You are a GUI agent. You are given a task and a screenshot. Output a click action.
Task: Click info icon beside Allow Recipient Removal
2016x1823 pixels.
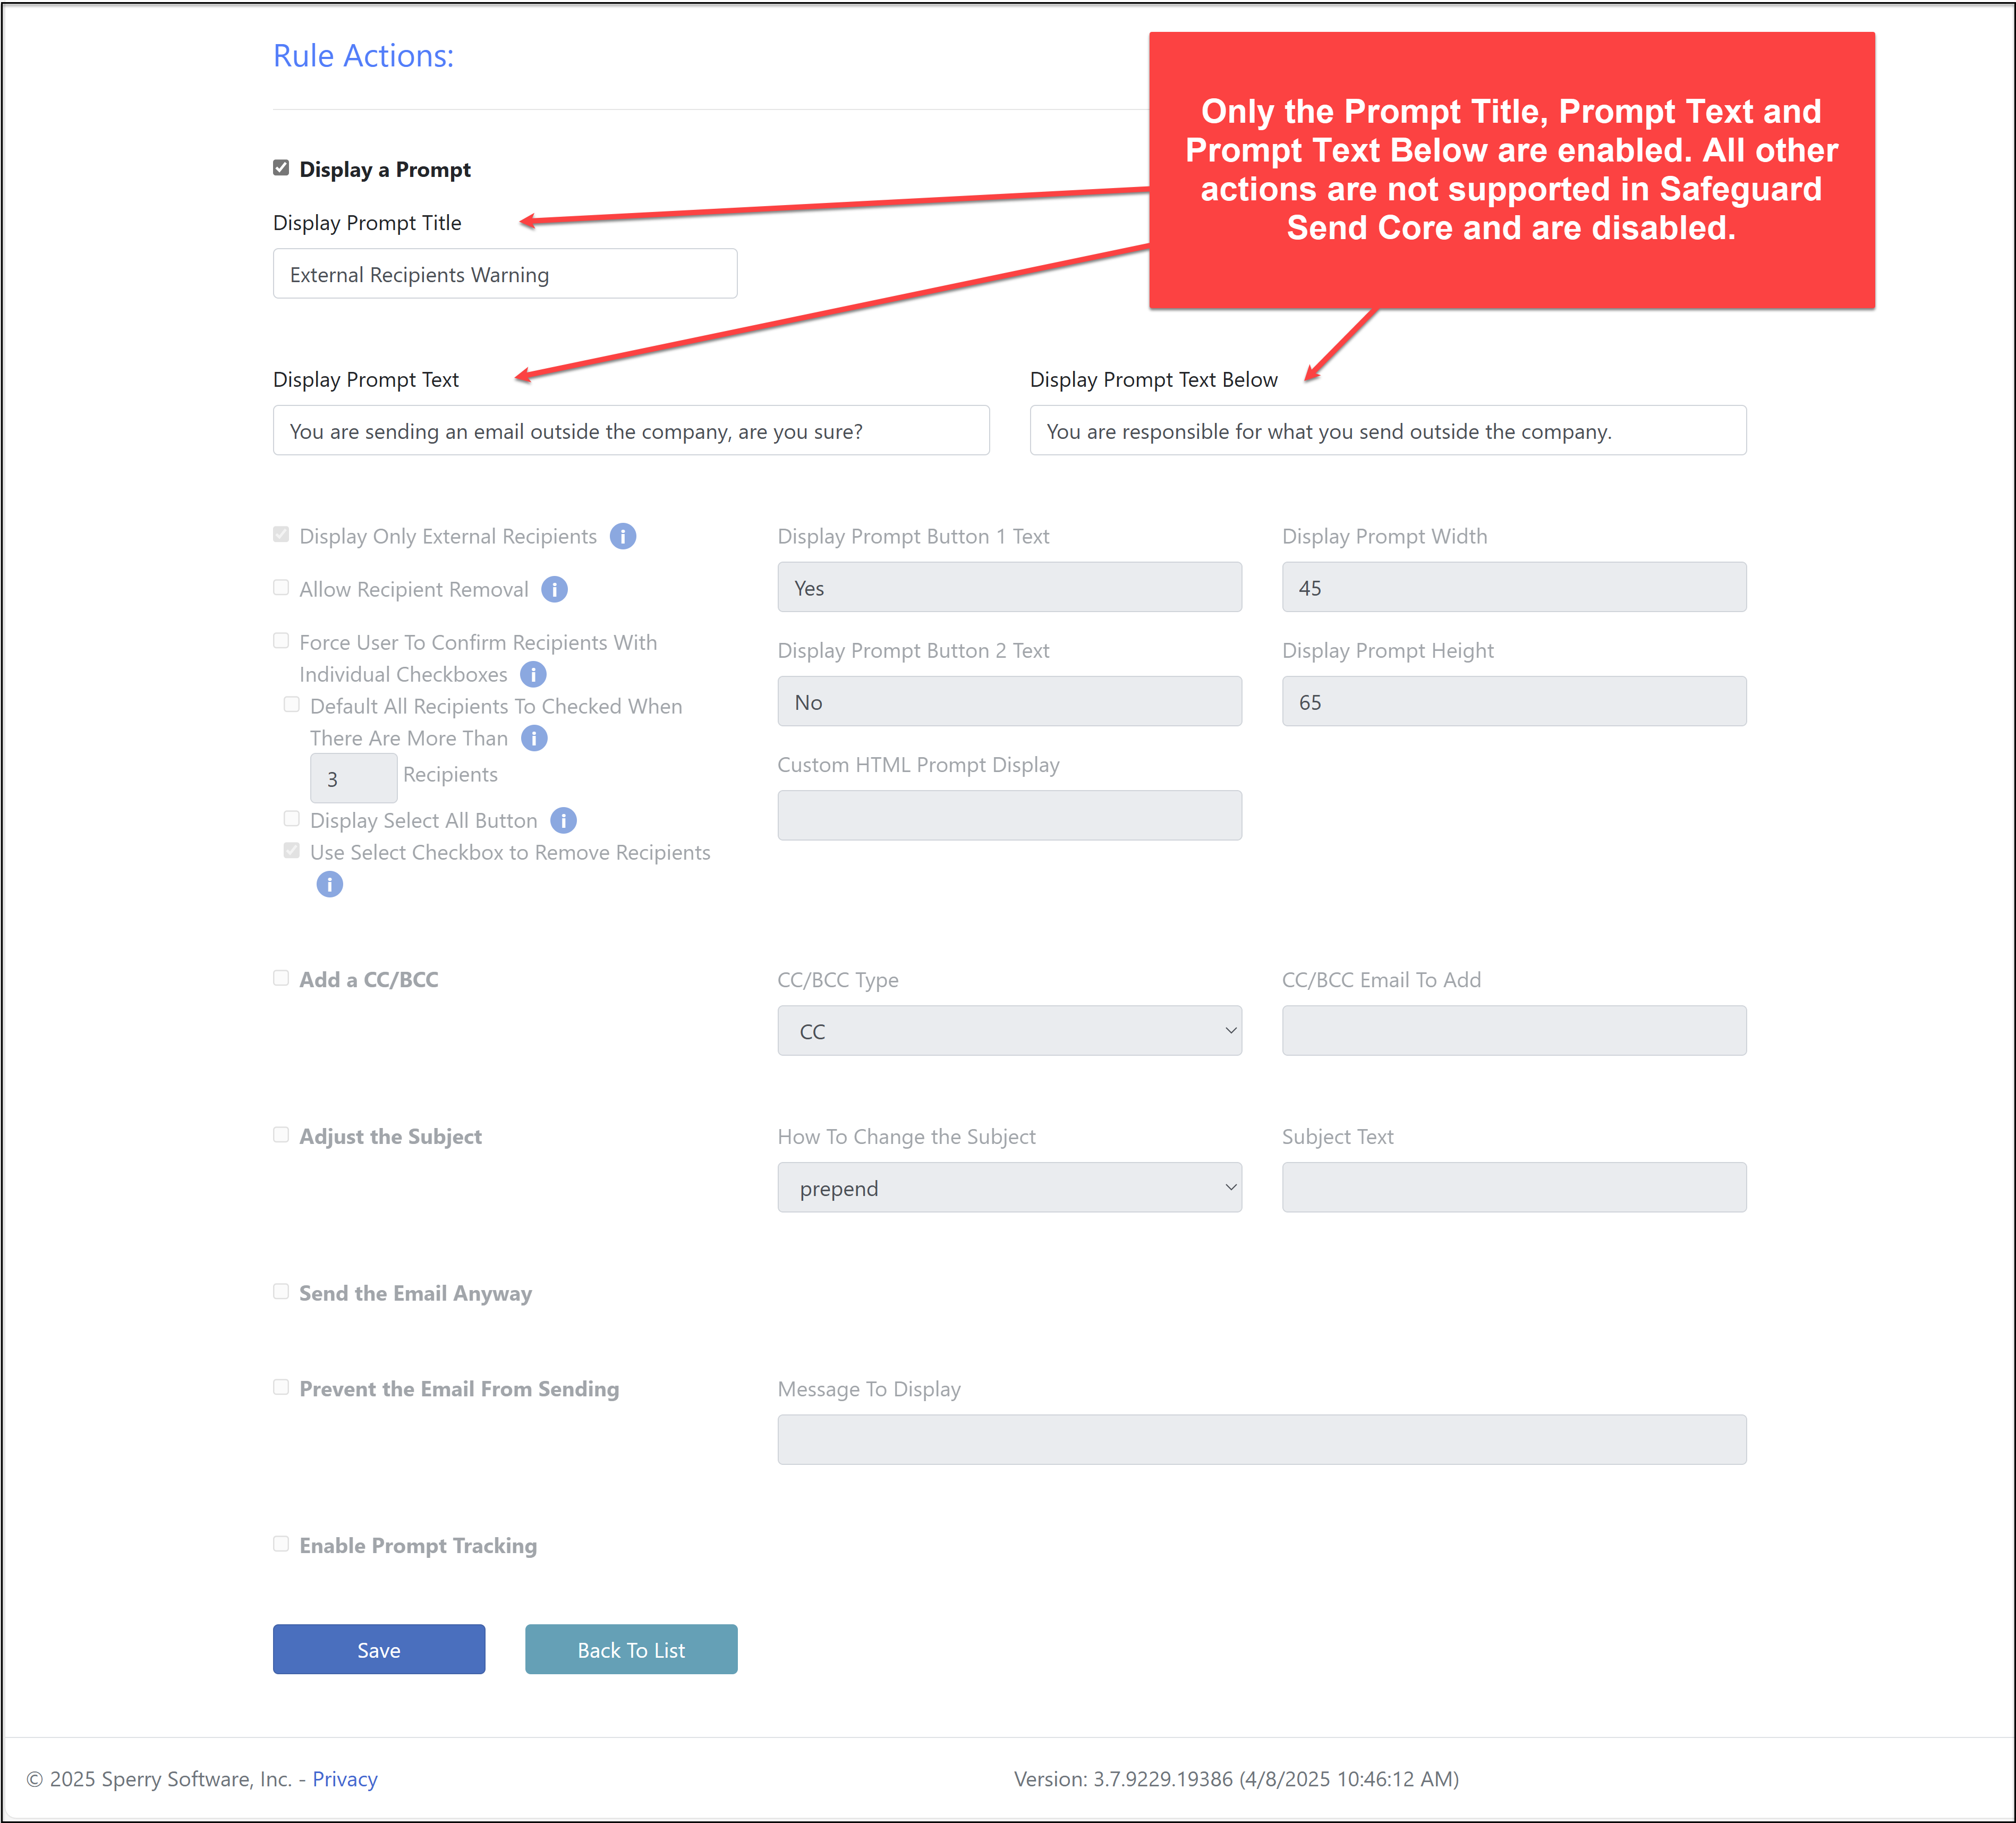pos(554,589)
